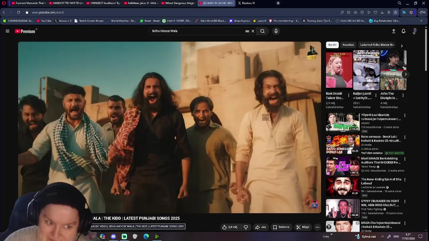Screen dimensions: 429x241
Task: Advance the Shorts shelf with next arrow
Action: [x=406, y=74]
